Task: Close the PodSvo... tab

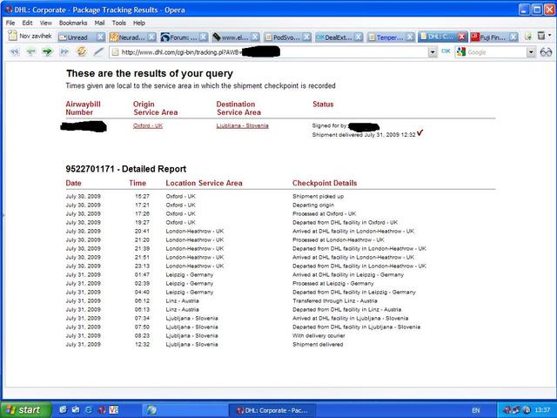Action: (307, 37)
